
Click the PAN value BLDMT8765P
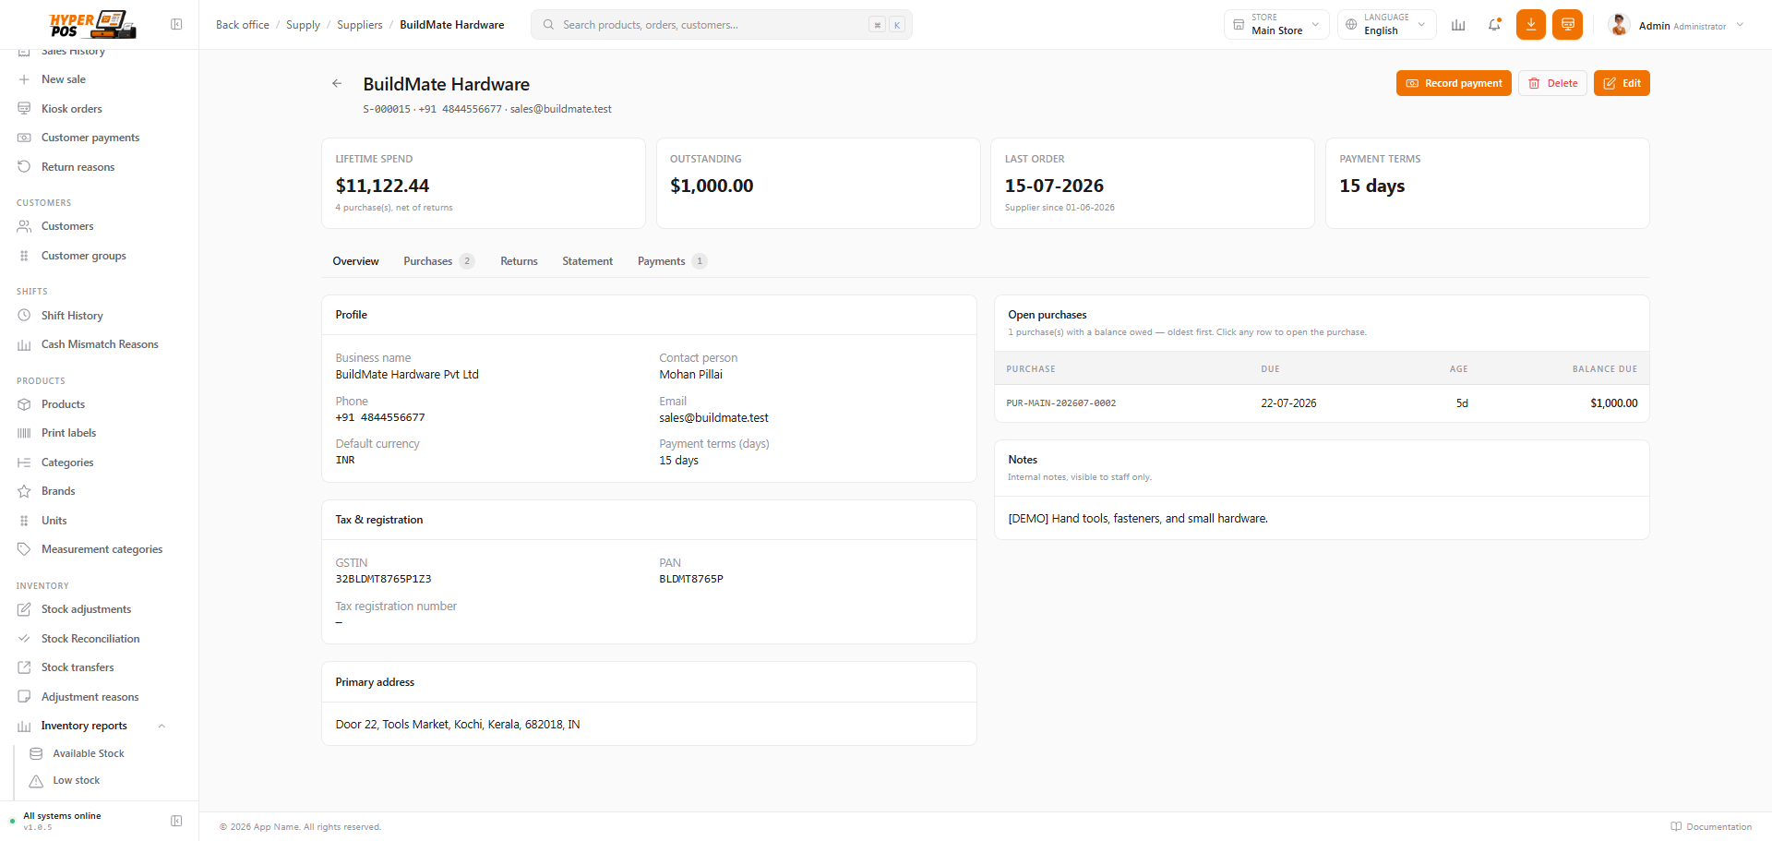691,580
